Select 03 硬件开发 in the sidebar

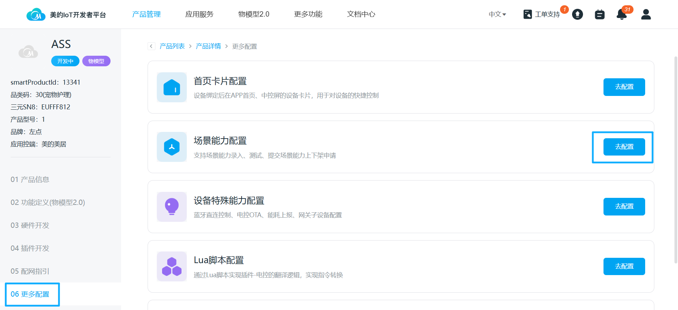30,225
